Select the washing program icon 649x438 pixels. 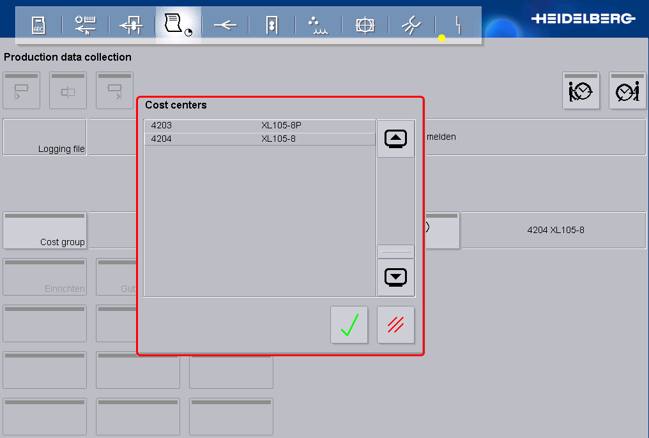point(411,23)
